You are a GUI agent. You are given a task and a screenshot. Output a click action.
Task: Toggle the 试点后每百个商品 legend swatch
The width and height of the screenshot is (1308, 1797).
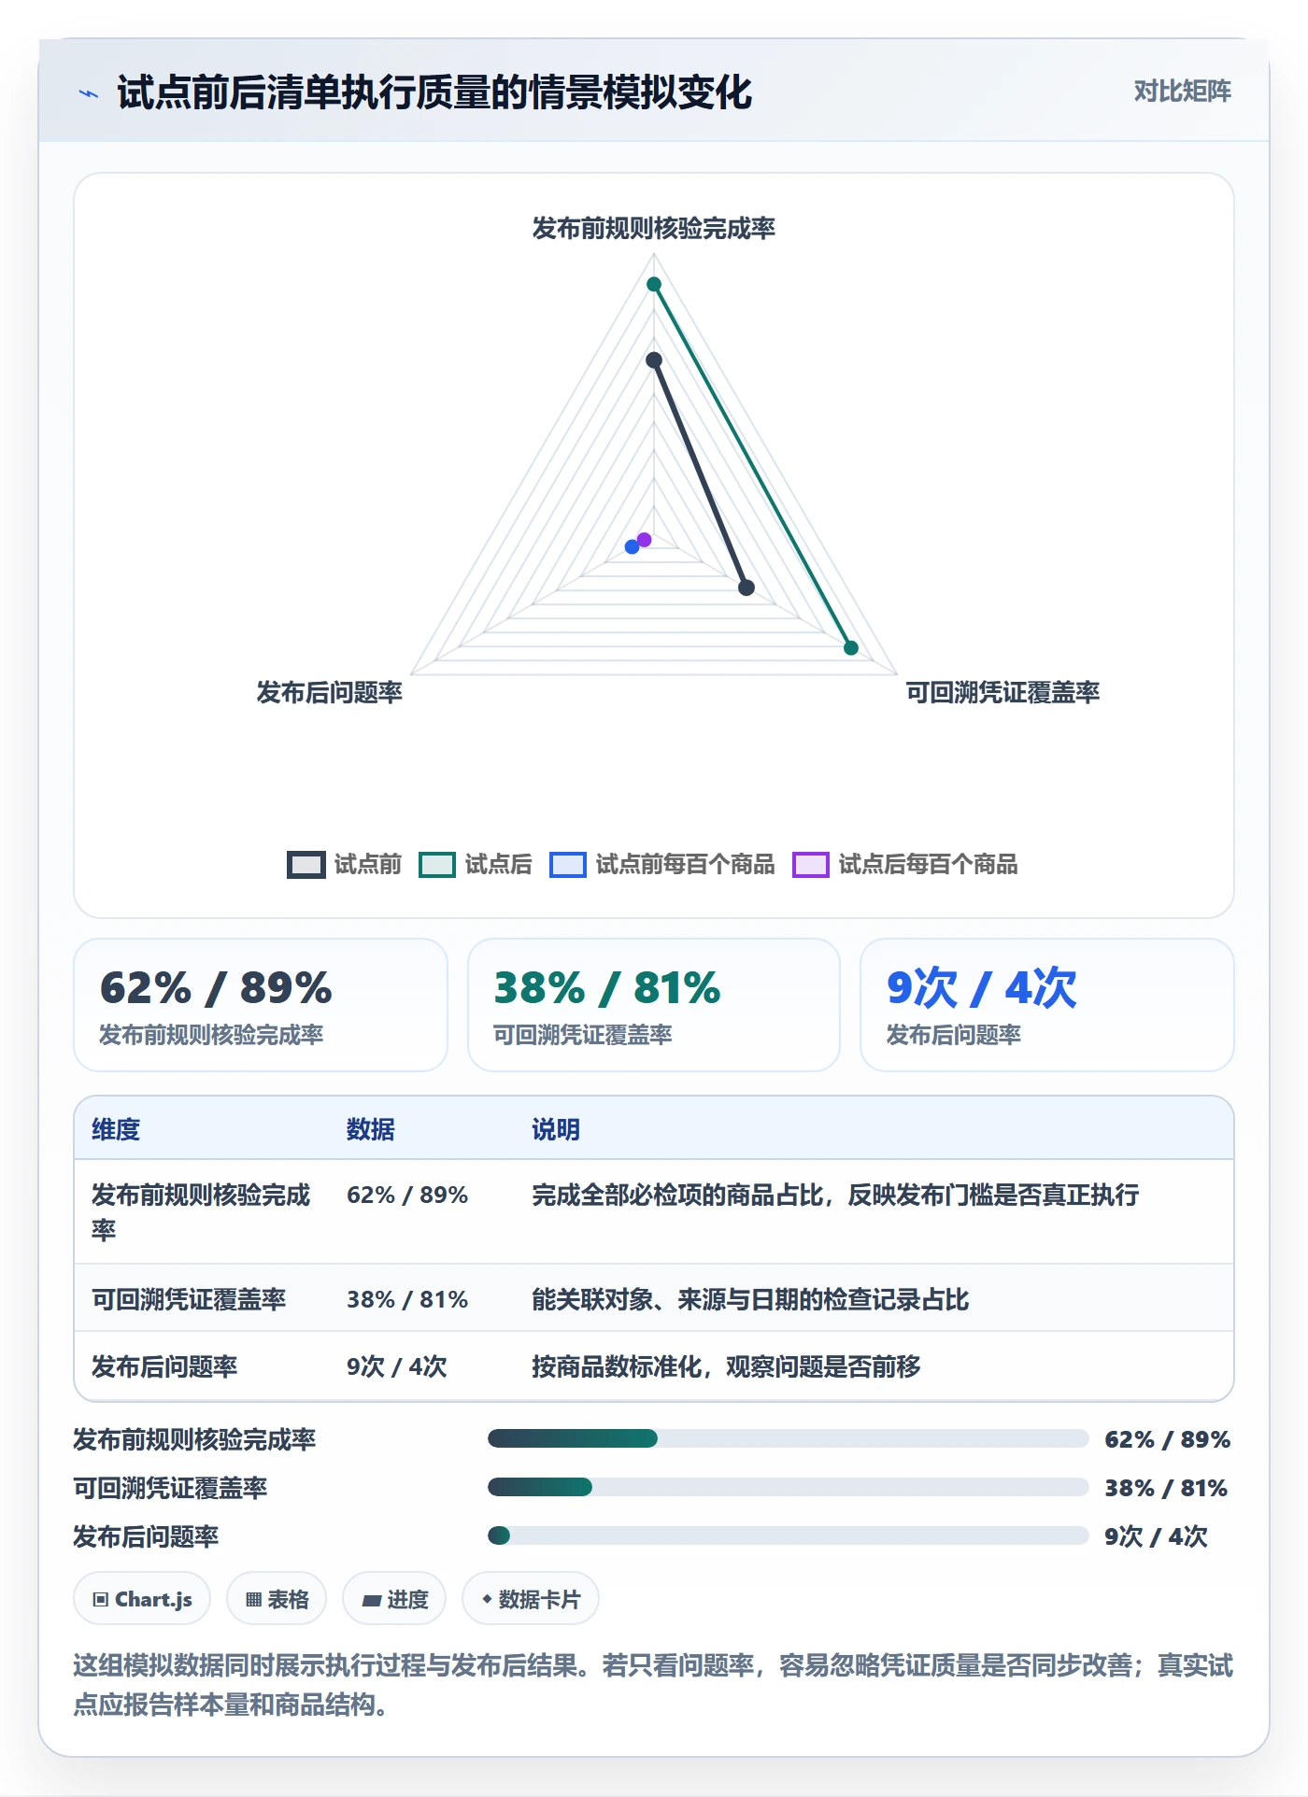[x=810, y=865]
